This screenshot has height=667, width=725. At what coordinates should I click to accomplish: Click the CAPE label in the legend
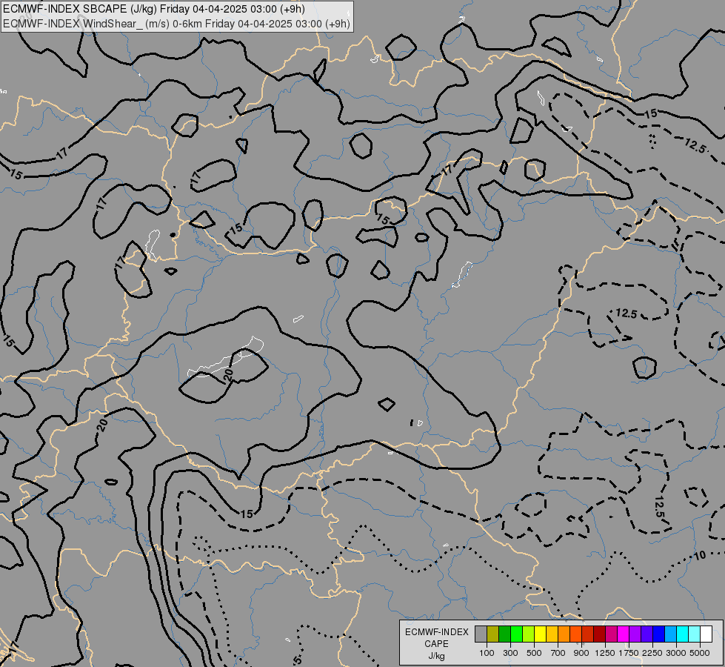436,644
